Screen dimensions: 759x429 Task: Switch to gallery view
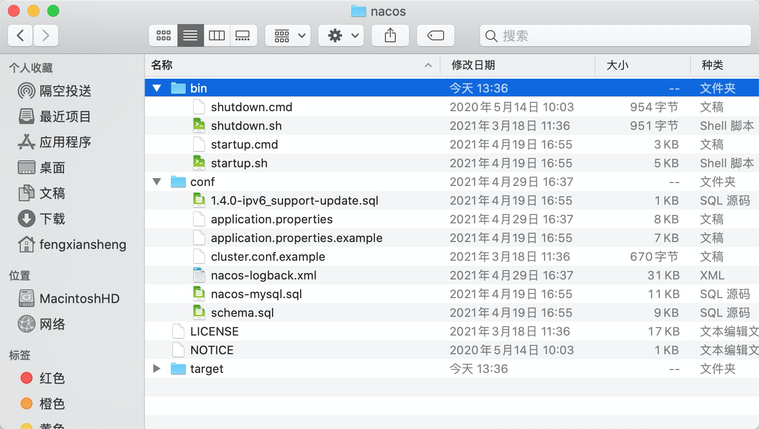coord(243,35)
